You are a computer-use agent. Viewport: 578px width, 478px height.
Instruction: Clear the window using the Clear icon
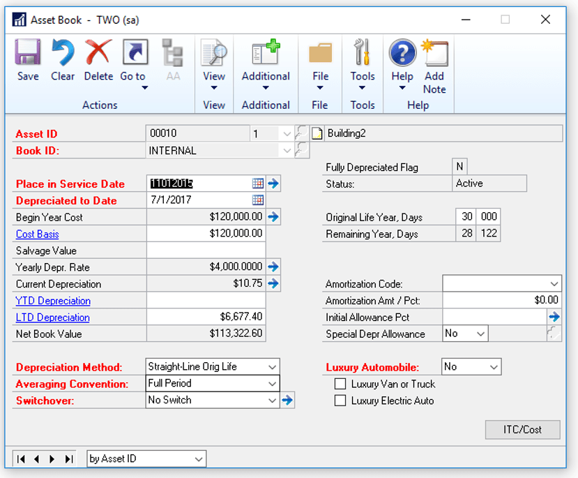[x=62, y=61]
